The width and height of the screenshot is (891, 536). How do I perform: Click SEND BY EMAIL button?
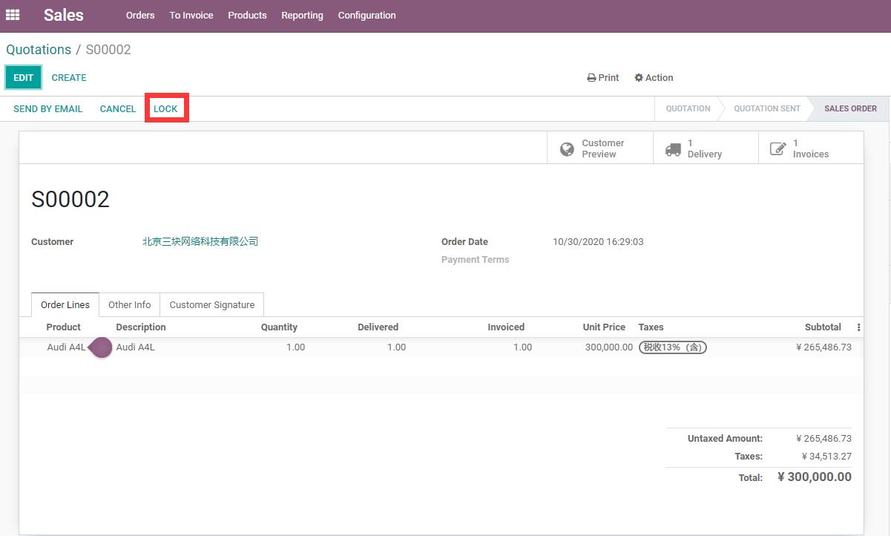point(48,109)
